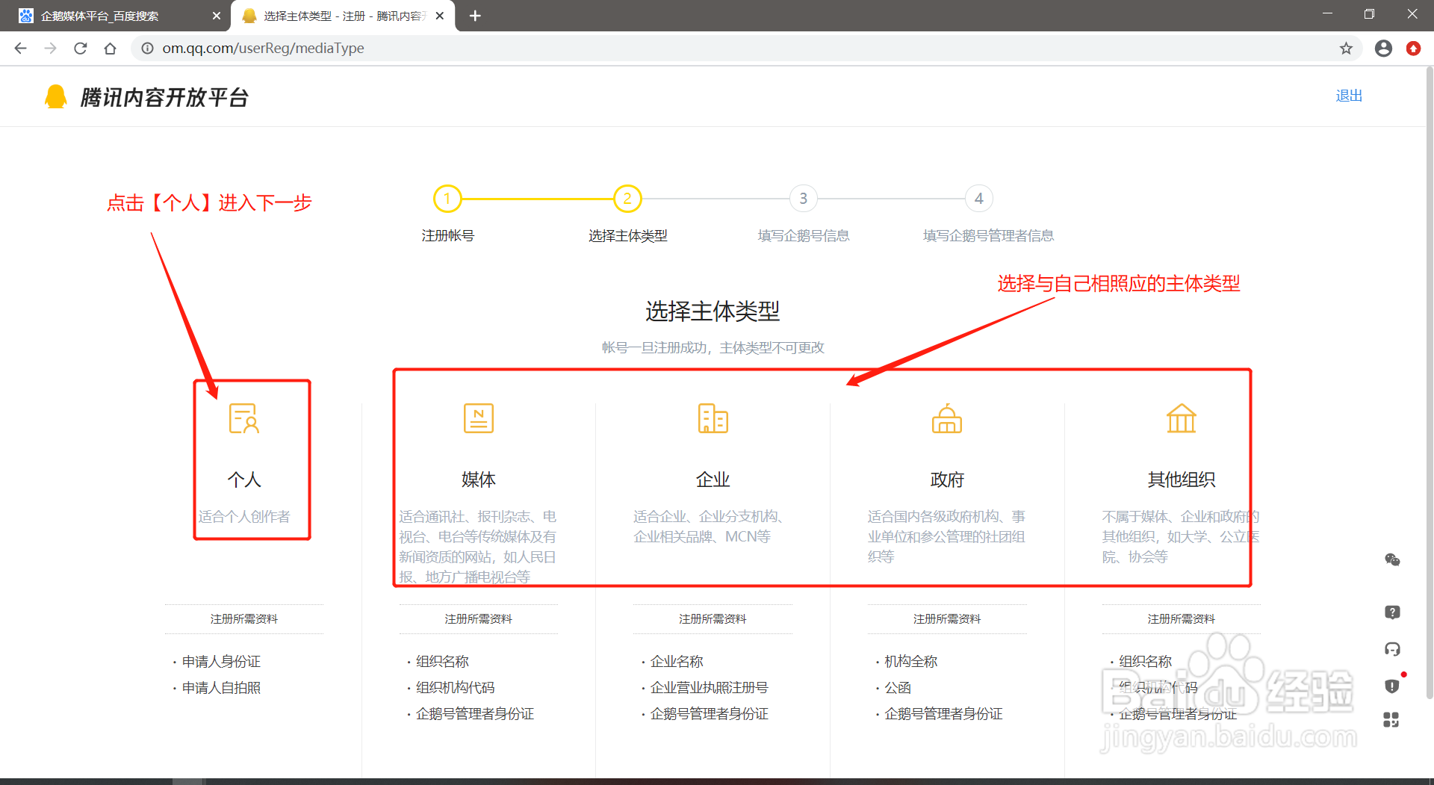Screen dimensions: 1434x785
Task: Click the 其他组织 title text
Action: (1182, 480)
